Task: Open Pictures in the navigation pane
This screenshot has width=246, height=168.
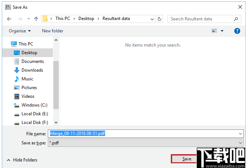Action: click(x=26, y=88)
